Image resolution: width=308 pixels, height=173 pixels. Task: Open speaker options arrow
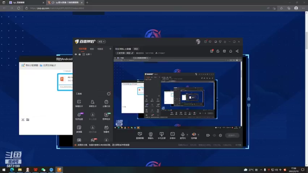coord(198,135)
